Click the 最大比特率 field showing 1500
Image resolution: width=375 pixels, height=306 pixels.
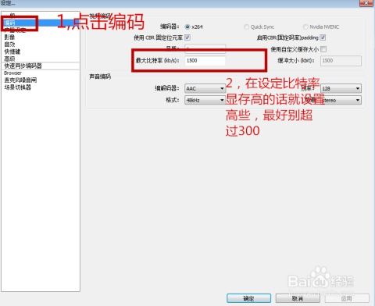pyautogui.click(x=205, y=61)
